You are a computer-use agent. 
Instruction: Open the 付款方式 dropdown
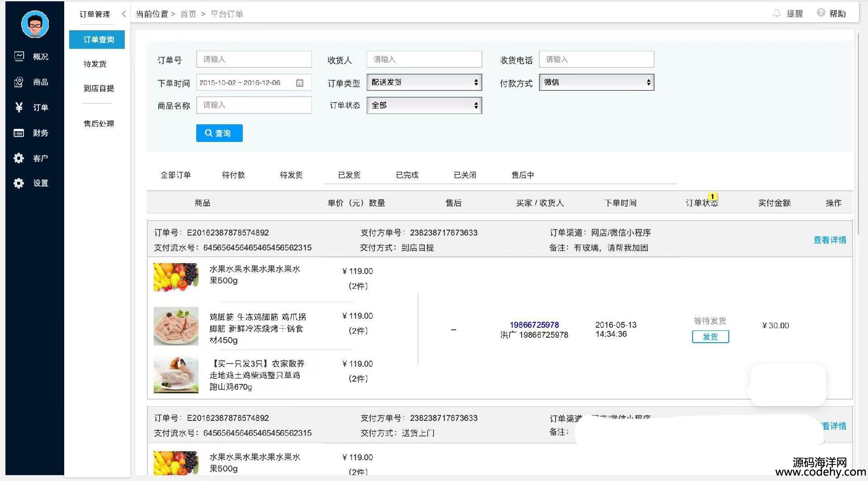(597, 82)
